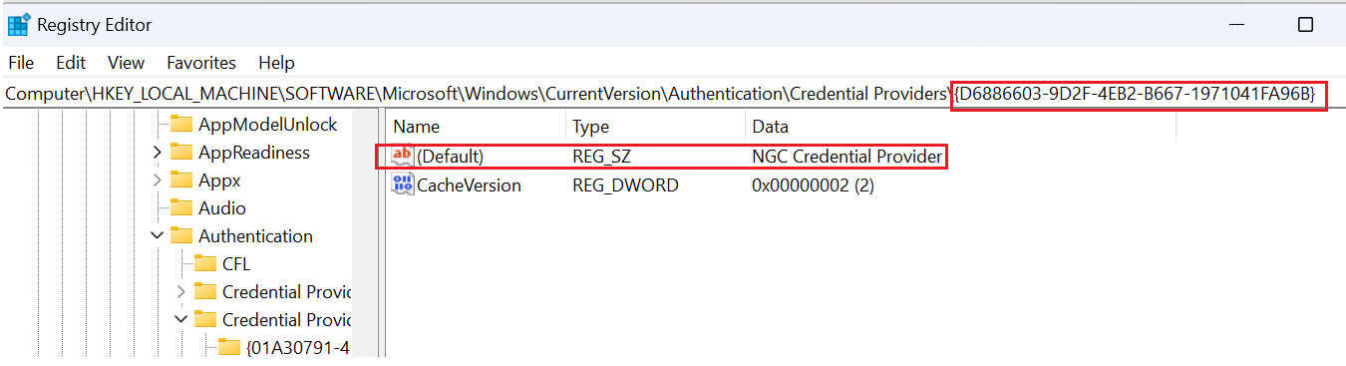Select the {01A30791-4 key folder icon

point(228,348)
